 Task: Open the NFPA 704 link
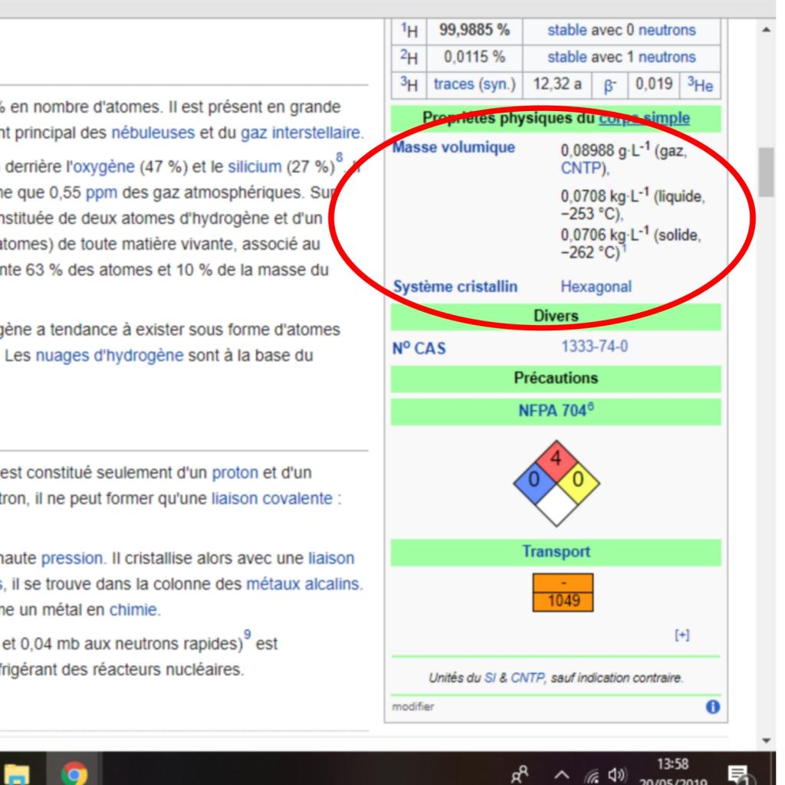[x=552, y=411]
